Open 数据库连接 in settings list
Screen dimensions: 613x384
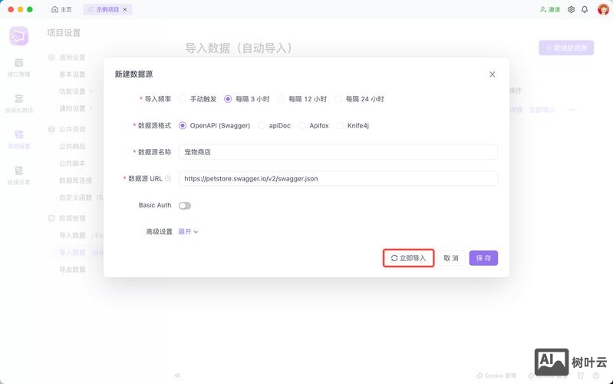click(75, 180)
